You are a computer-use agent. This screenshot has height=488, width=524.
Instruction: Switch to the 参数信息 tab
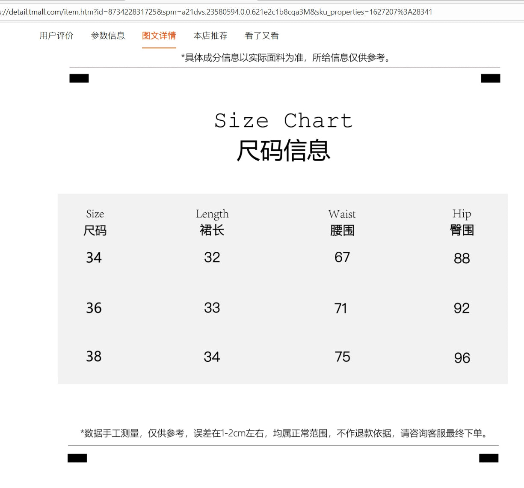108,36
